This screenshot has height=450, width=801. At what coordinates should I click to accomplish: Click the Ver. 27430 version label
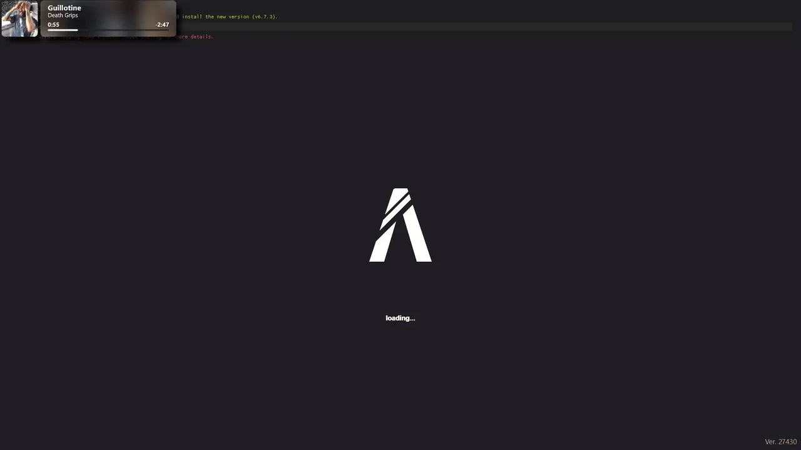[780, 442]
